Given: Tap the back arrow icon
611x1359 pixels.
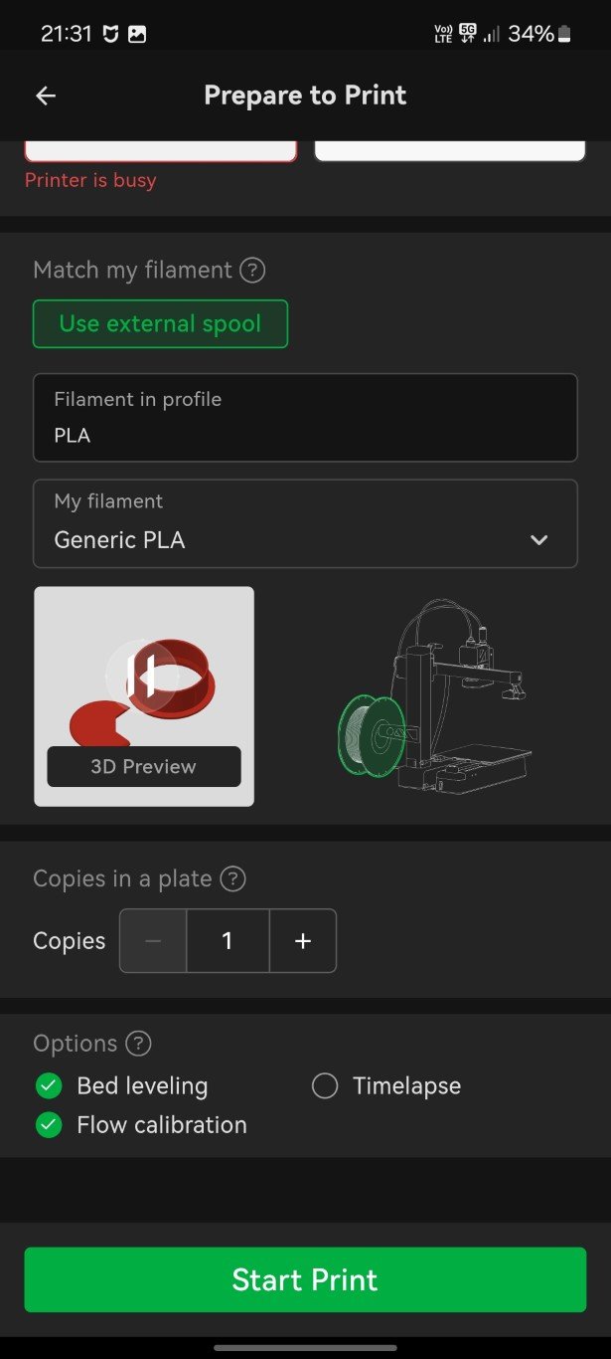Looking at the screenshot, I should click(46, 96).
